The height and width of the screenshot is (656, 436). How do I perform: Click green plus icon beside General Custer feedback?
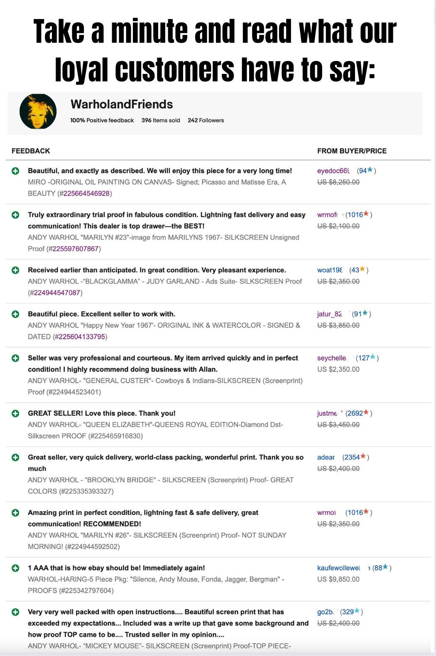tap(15, 358)
